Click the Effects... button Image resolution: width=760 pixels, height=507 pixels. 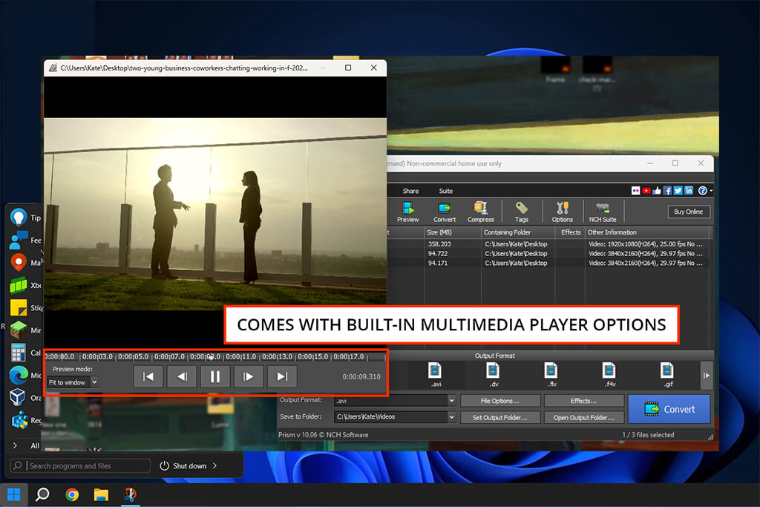(583, 401)
